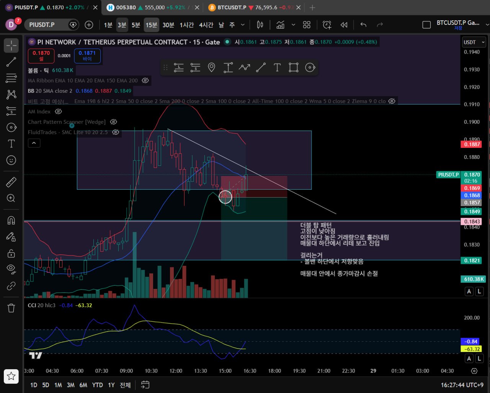Open the go to date calendar icon
The height and width of the screenshot is (393, 490).
[145, 385]
